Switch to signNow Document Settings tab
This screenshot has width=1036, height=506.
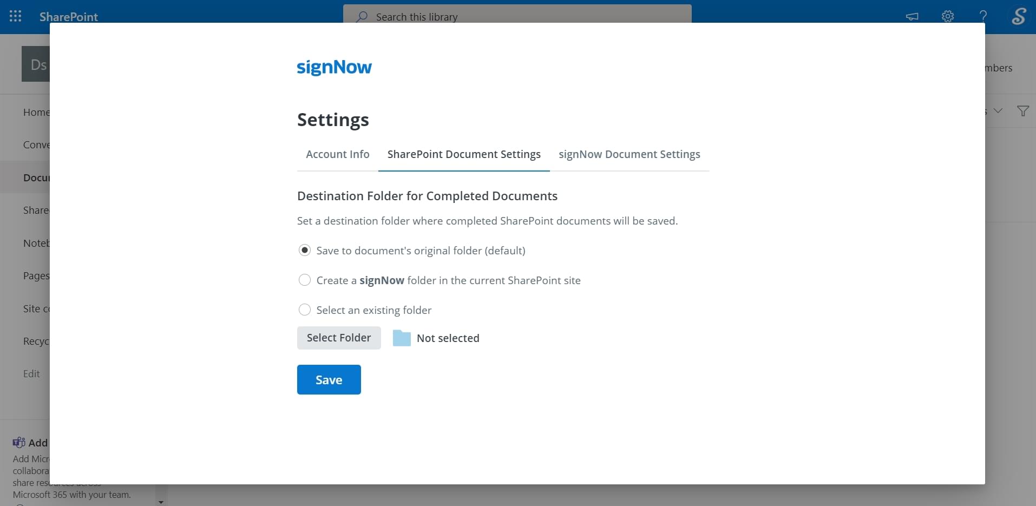point(629,154)
